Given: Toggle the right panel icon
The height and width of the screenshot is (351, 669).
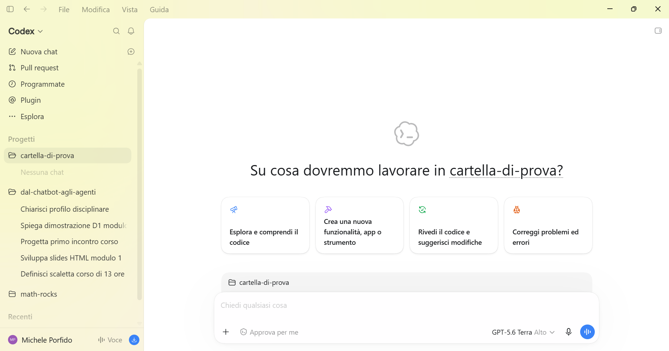Looking at the screenshot, I should (x=658, y=31).
